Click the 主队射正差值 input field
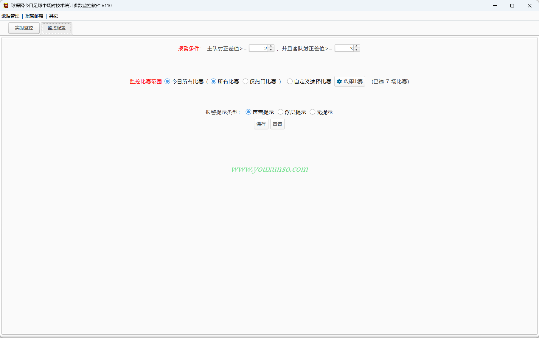The image size is (539, 338). tap(258, 48)
